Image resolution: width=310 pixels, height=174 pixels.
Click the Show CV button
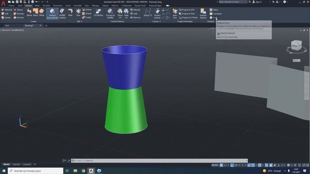(x=120, y=14)
